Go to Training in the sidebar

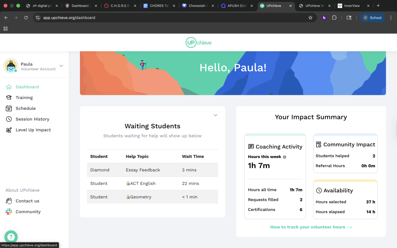pyautogui.click(x=24, y=98)
